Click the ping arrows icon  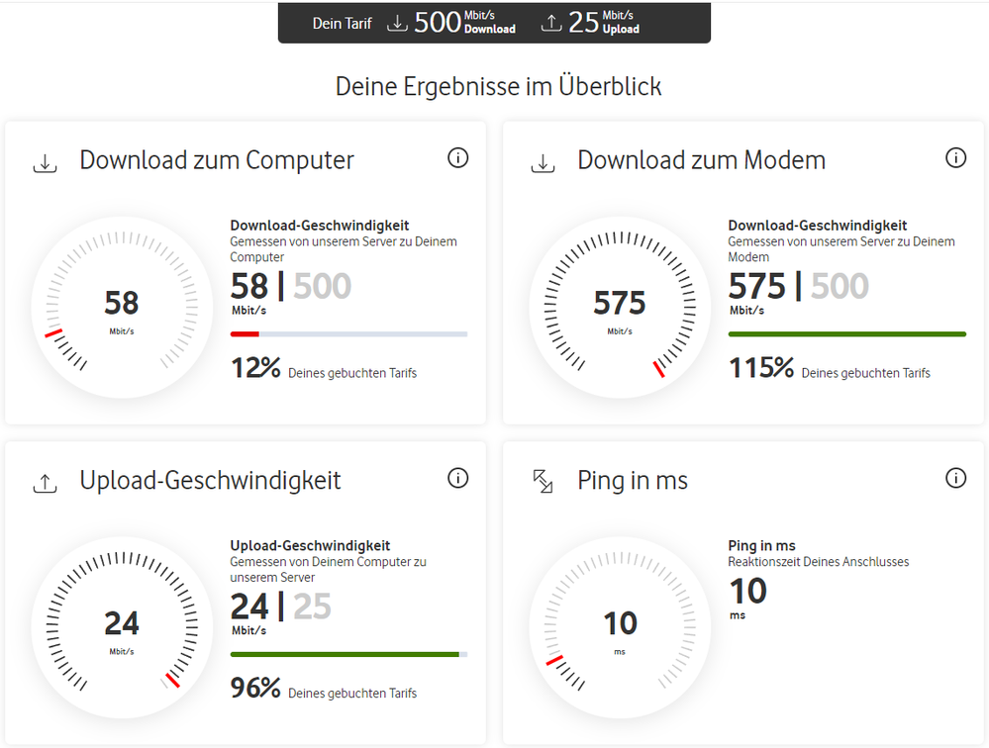point(543,482)
